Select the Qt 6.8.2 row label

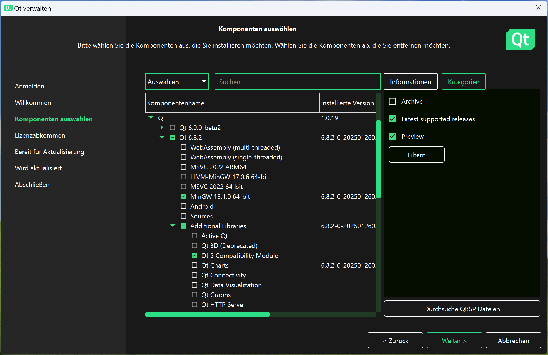tap(190, 138)
